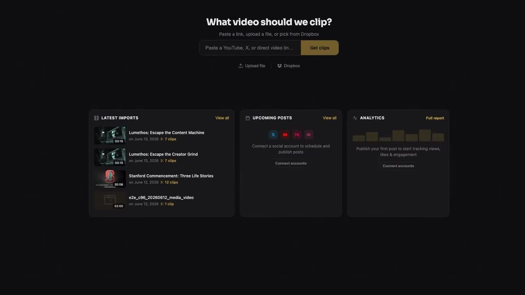525x295 pixels.
Task: Click the Upcoming Posts calendar icon
Action: click(x=248, y=118)
